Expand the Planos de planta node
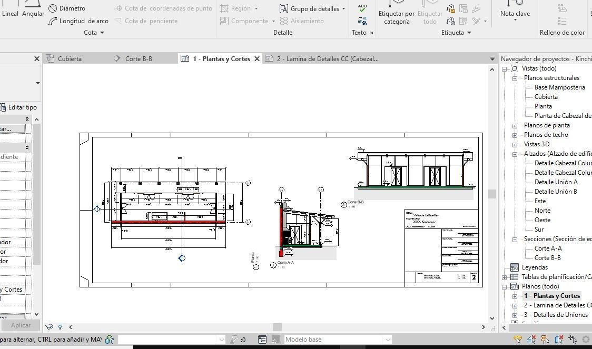Image resolution: width=592 pixels, height=349 pixels. coord(515,126)
